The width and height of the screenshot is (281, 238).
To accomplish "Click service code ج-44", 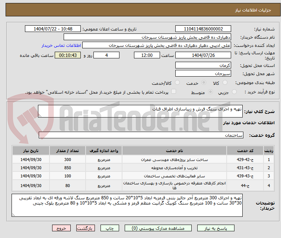I will (x=245, y=186).
